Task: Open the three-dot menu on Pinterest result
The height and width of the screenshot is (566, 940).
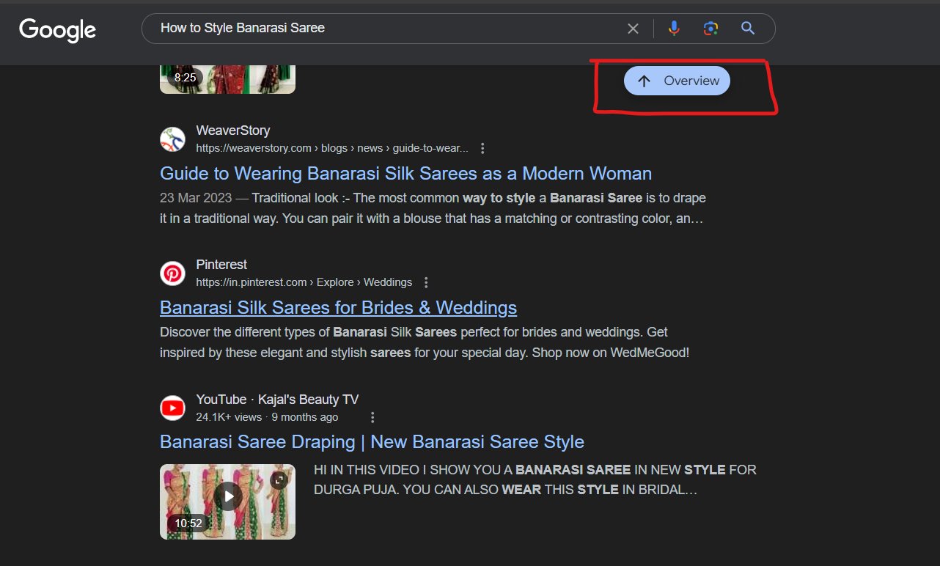Action: tap(425, 282)
